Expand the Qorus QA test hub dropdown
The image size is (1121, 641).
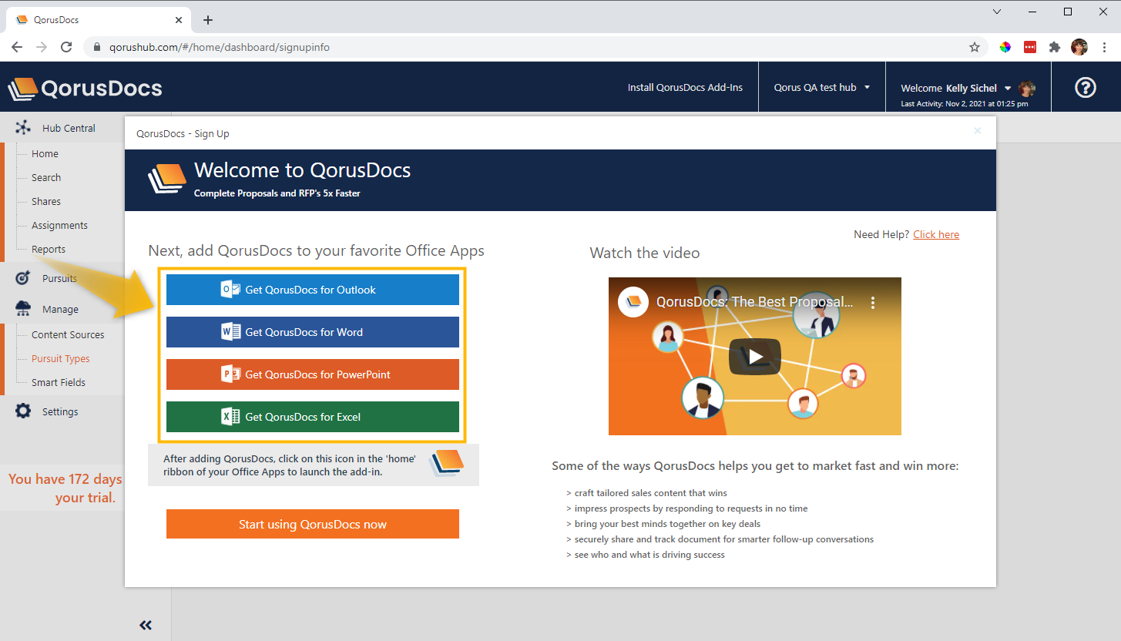click(822, 87)
